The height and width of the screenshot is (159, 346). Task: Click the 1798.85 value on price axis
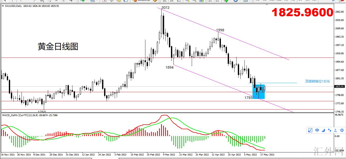coord(339,95)
